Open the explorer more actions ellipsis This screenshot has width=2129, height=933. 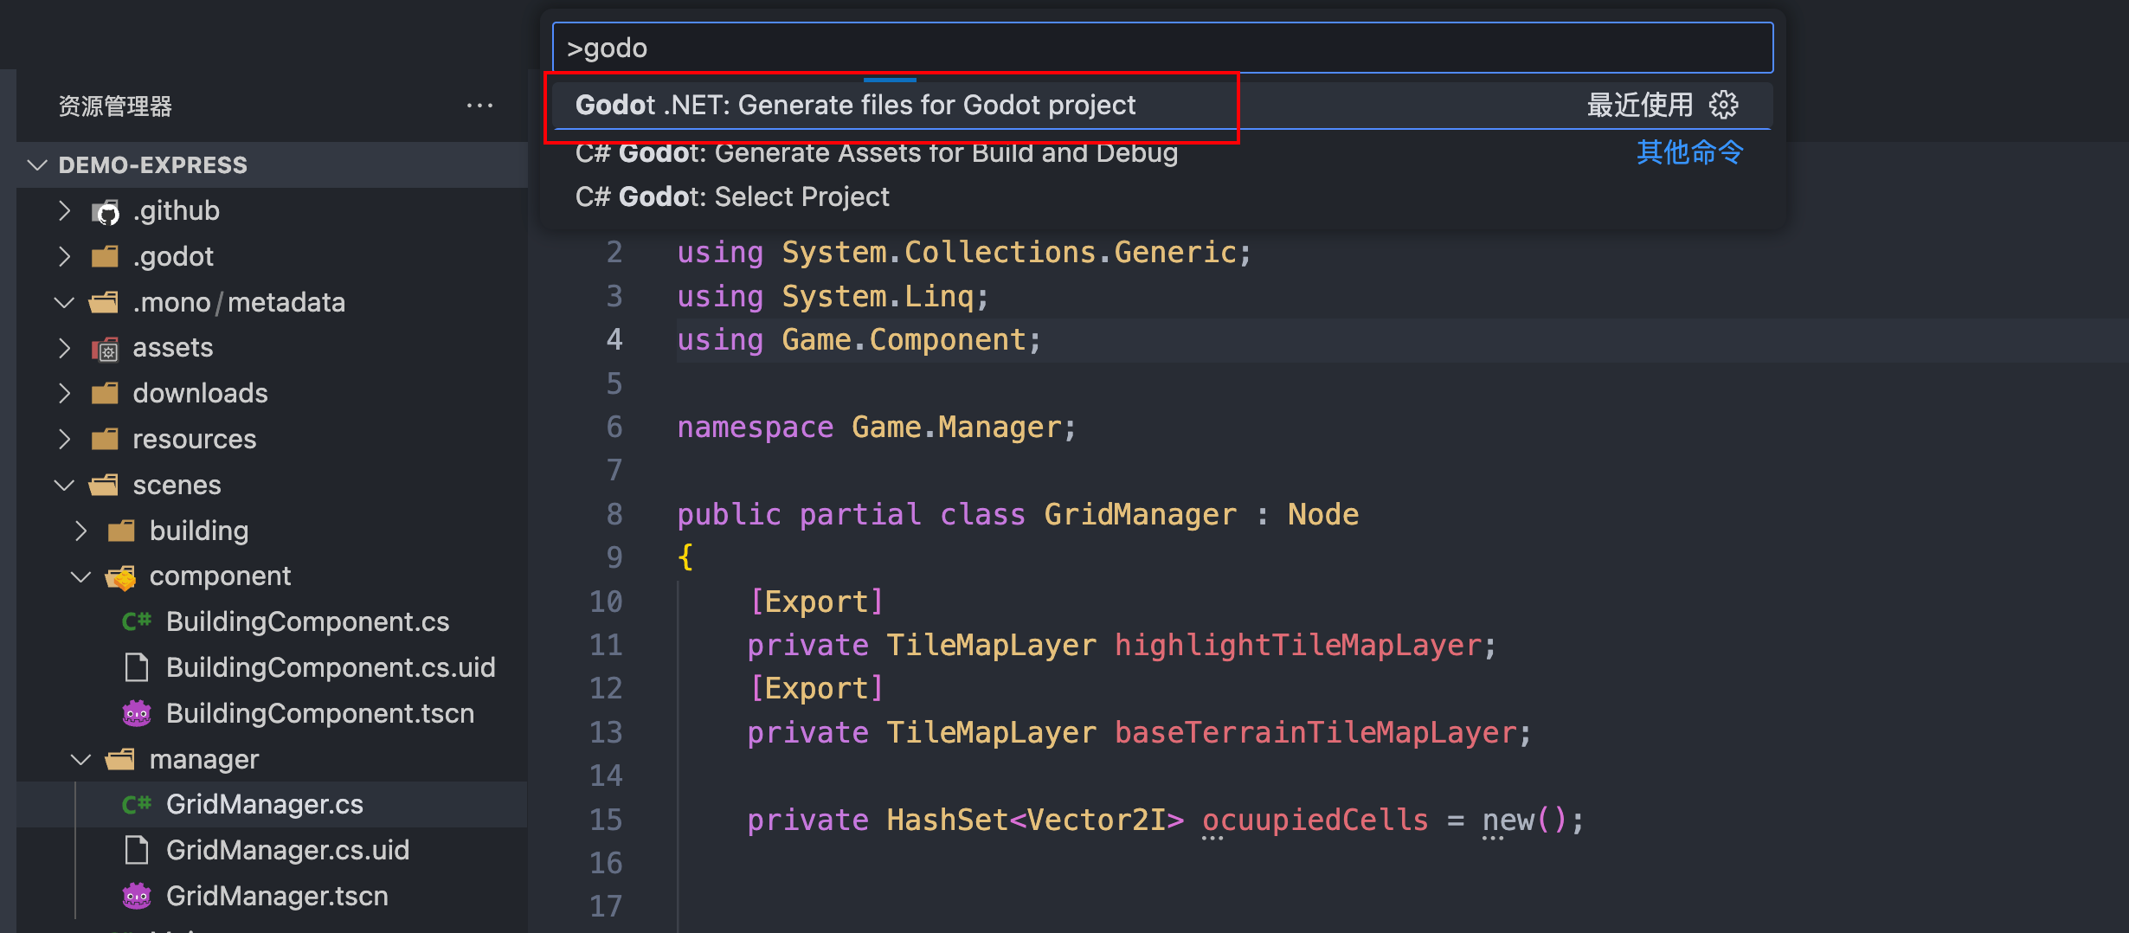[x=479, y=106]
